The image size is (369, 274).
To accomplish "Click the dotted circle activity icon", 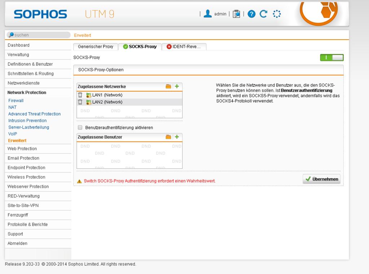I will pyautogui.click(x=276, y=14).
